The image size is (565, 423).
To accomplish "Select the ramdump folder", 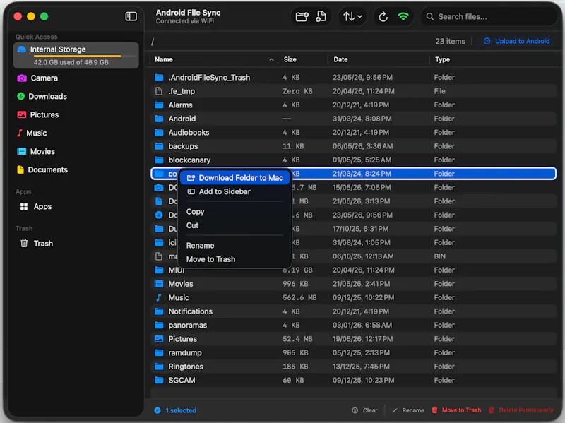I will [354, 352].
